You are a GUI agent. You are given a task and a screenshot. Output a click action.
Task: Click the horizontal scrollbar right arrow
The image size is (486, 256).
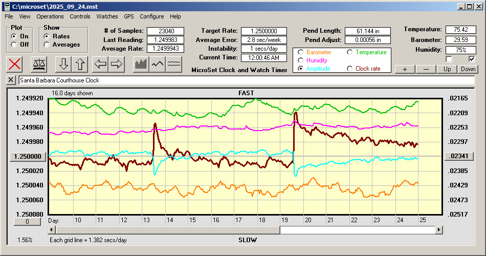point(439,230)
